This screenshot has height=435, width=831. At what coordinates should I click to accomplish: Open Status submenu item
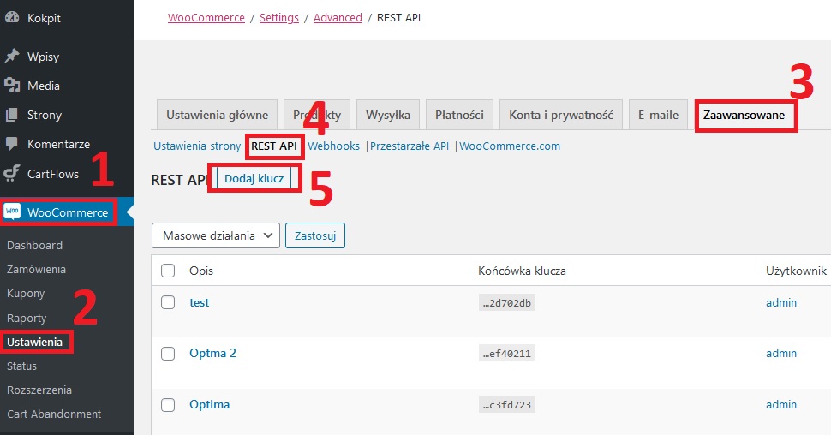coord(21,366)
